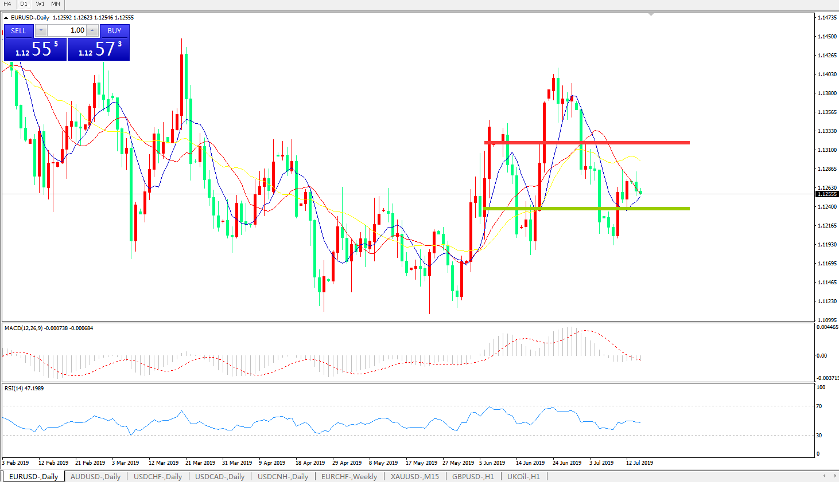Select the D1 timeframe button

pyautogui.click(x=24, y=4)
